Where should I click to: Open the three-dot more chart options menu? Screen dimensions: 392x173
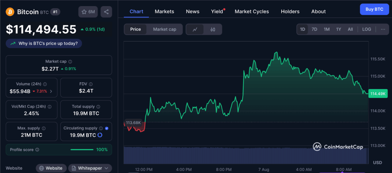(383, 29)
